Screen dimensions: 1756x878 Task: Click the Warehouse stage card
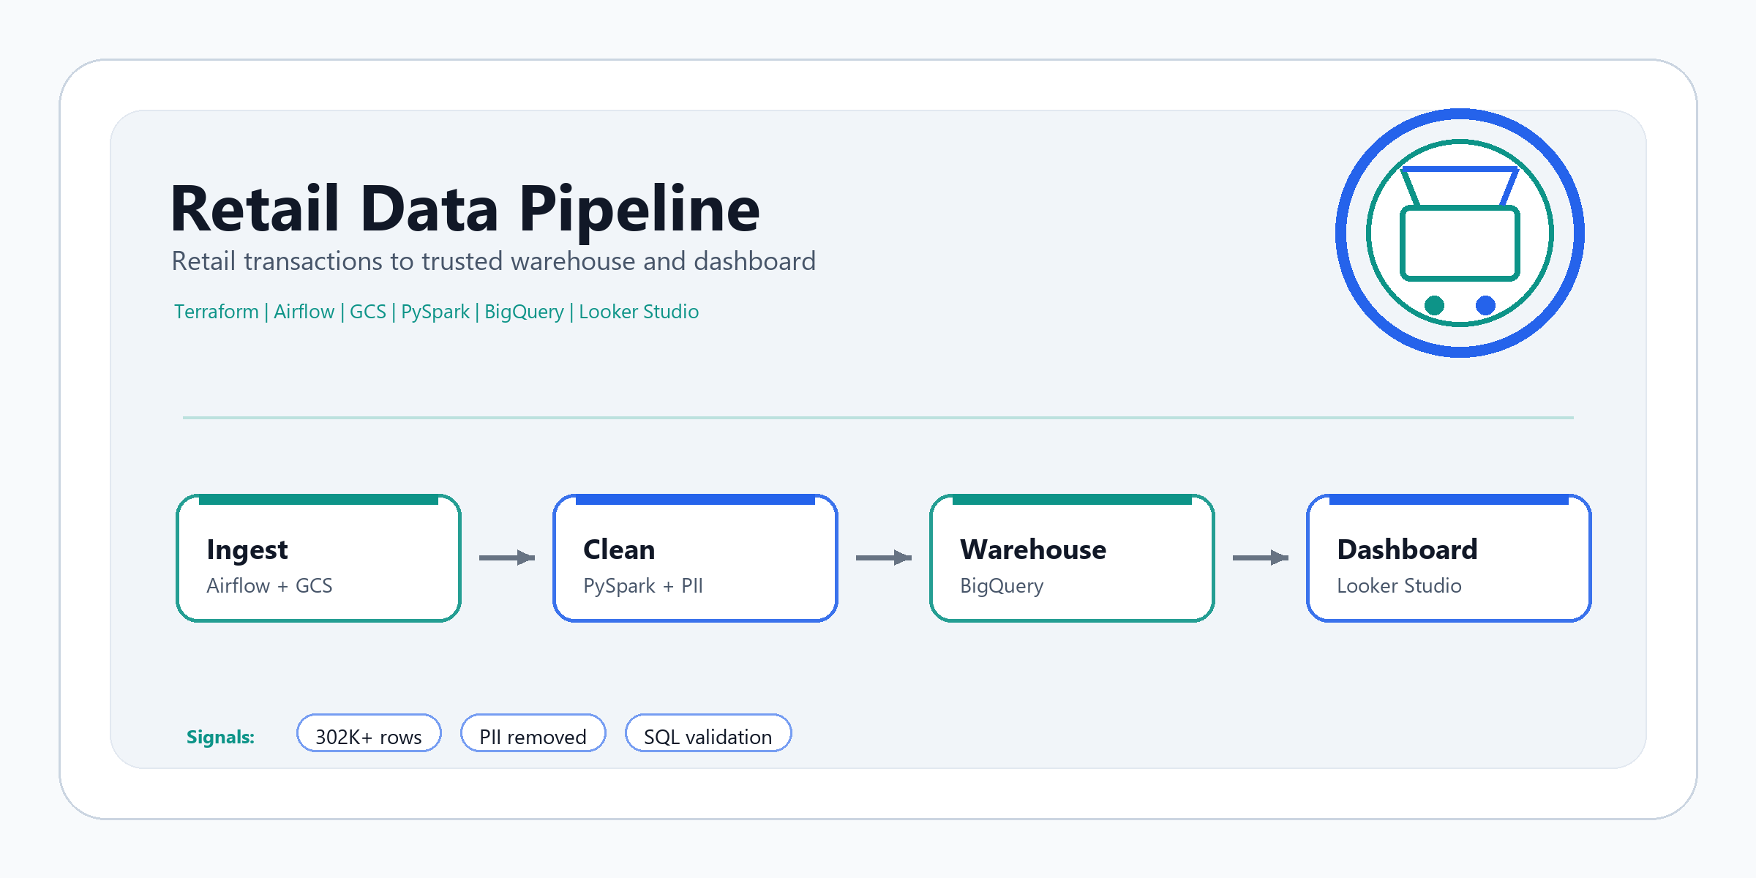click(x=1072, y=558)
